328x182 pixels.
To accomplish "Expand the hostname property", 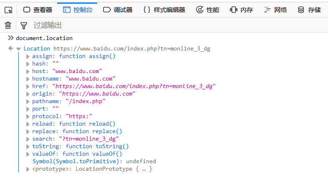I will pos(28,79).
